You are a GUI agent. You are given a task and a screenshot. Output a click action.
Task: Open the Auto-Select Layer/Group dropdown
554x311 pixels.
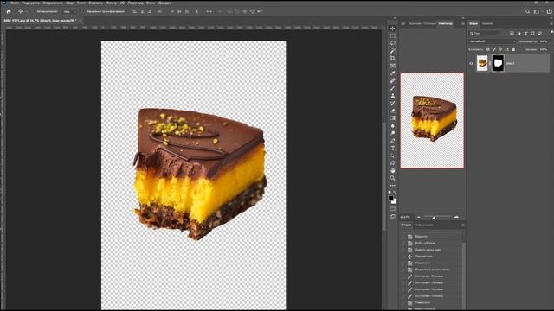69,11
